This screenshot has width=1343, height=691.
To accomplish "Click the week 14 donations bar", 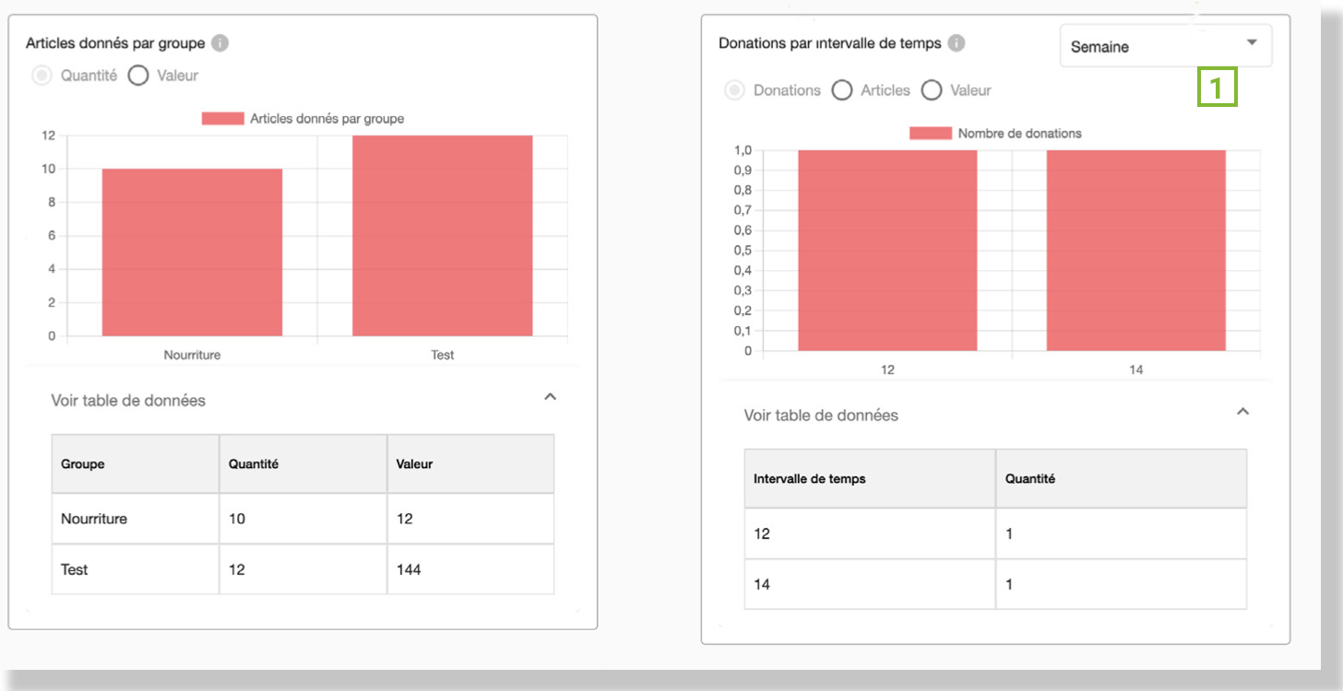I will click(x=1135, y=251).
